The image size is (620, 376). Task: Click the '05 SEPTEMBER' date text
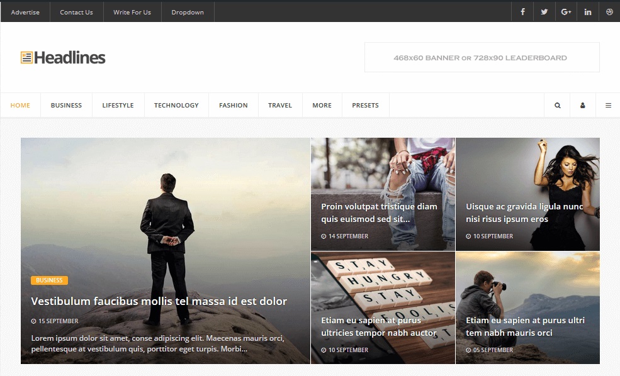pyautogui.click(x=493, y=350)
